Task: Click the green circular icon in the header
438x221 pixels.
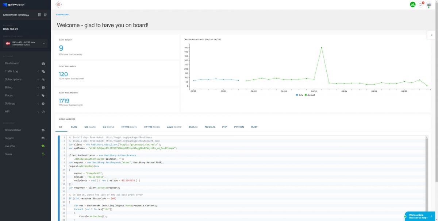Action: [x=413, y=4]
